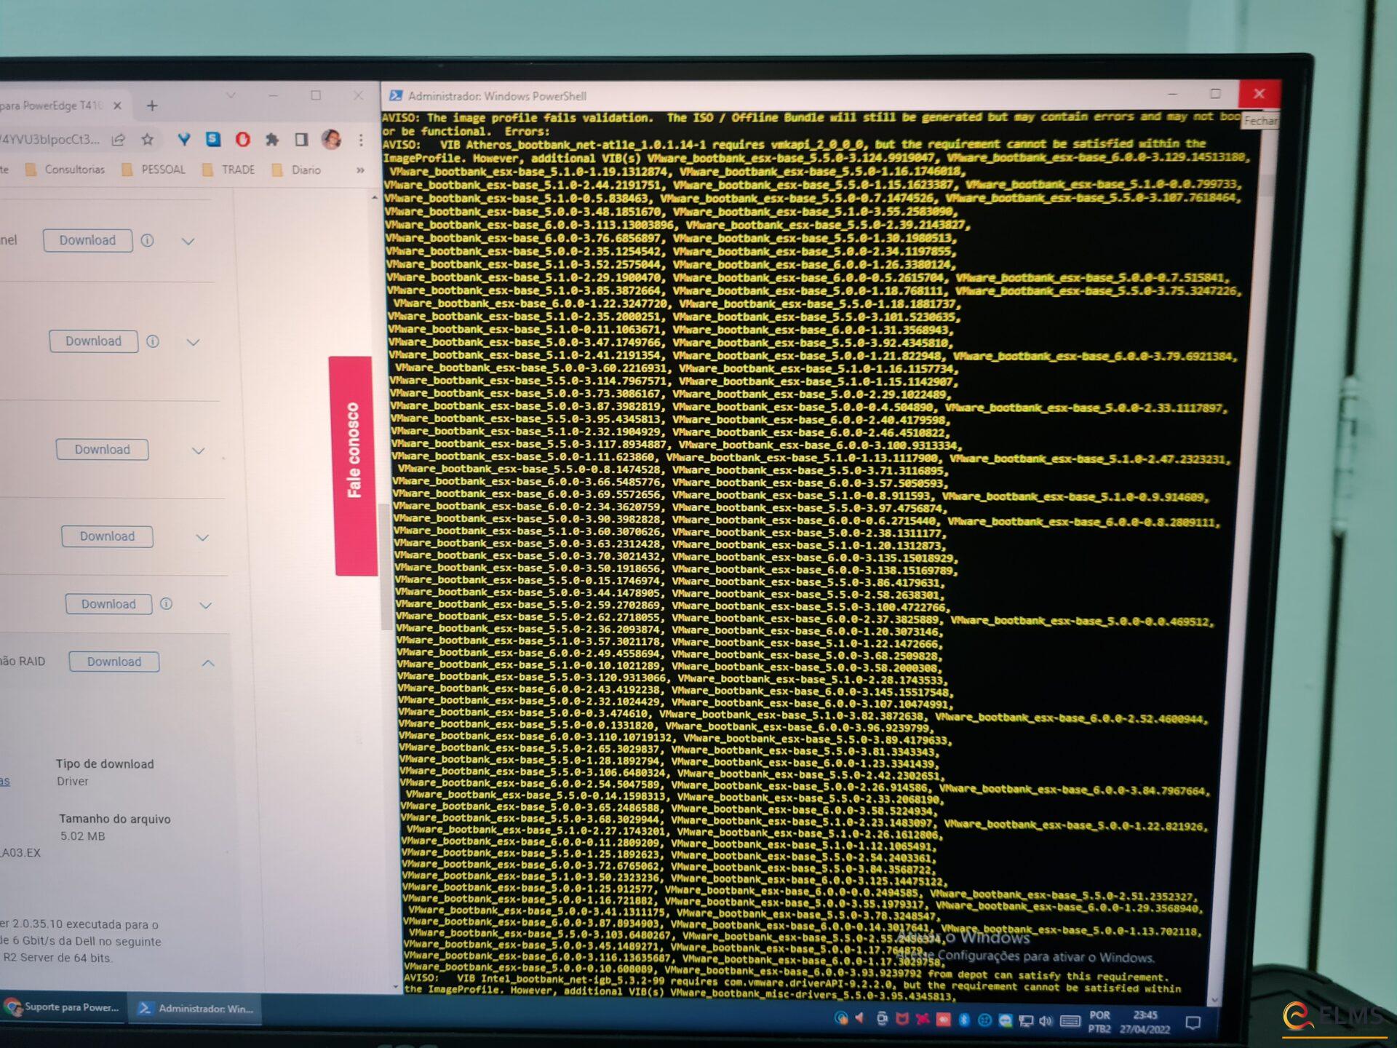This screenshot has height=1048, width=1397.
Task: Open the red X tray icon
Action: pos(923,1019)
